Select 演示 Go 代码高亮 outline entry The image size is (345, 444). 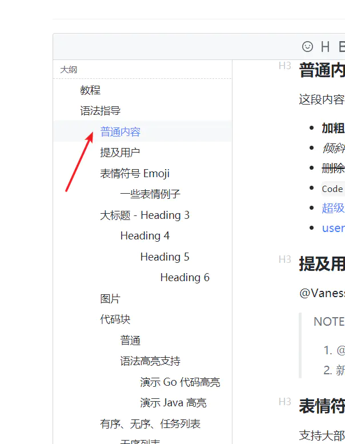pos(180,382)
